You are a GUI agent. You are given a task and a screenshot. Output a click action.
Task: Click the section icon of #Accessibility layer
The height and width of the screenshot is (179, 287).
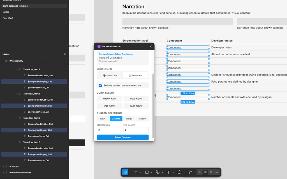[x=6, y=61]
